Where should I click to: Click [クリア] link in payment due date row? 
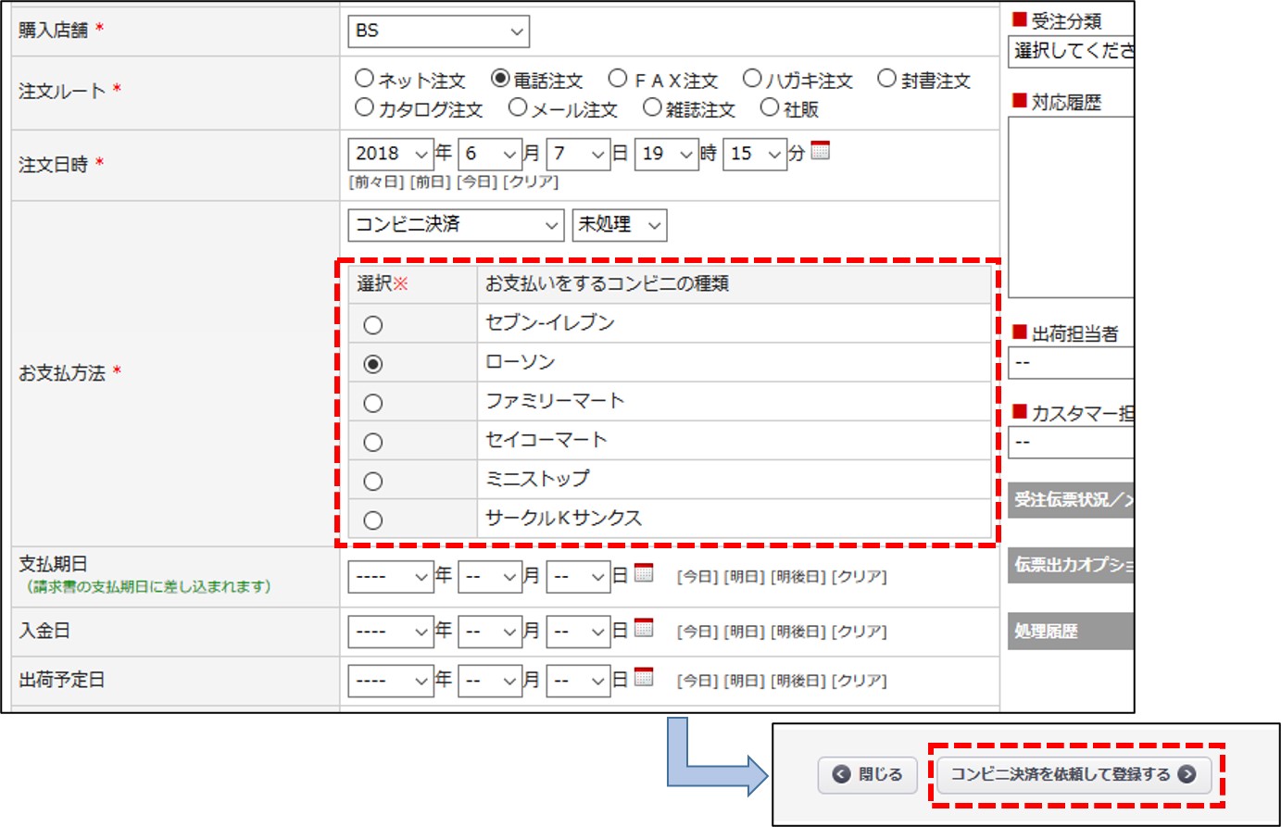pyautogui.click(x=859, y=576)
